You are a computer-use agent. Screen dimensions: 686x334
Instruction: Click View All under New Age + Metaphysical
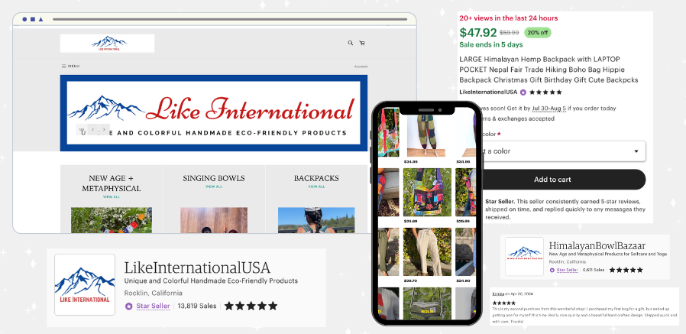[111, 197]
